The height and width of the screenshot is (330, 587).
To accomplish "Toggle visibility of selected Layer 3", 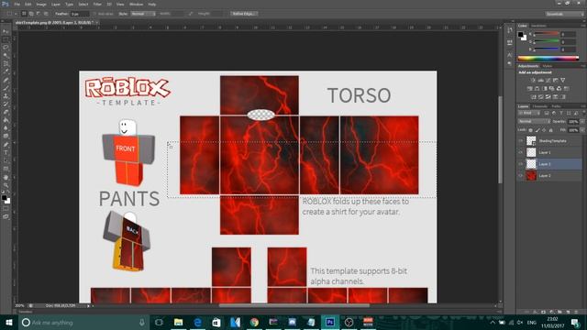I will coord(521,164).
